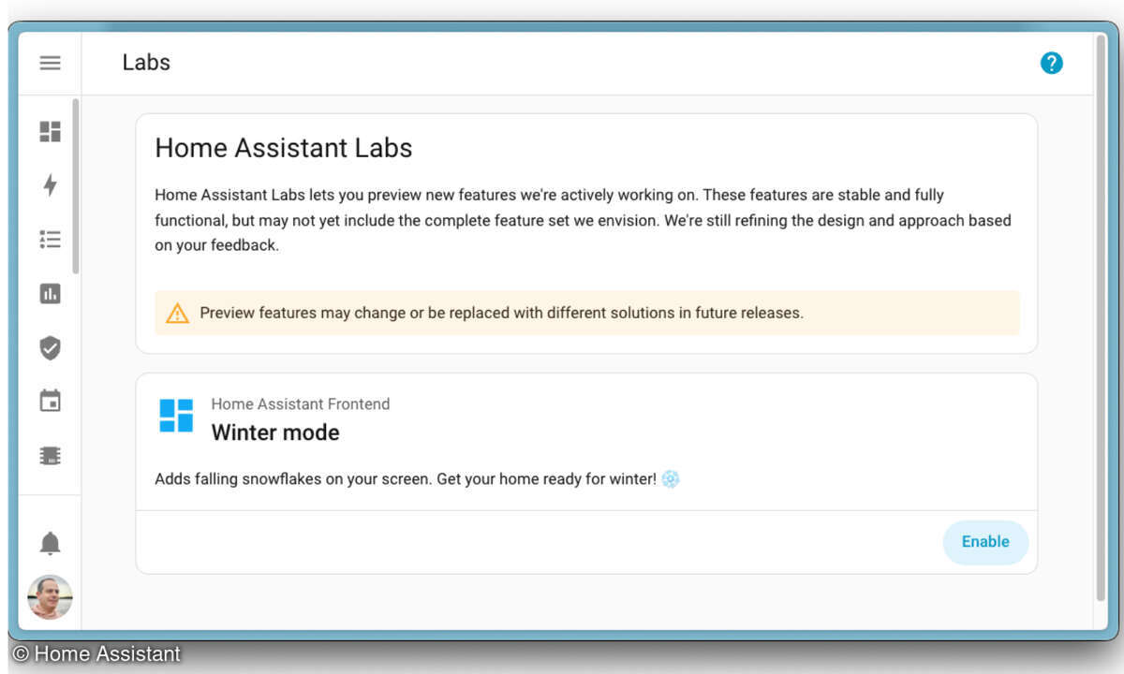Select the Media sidebar icon

tap(50, 455)
